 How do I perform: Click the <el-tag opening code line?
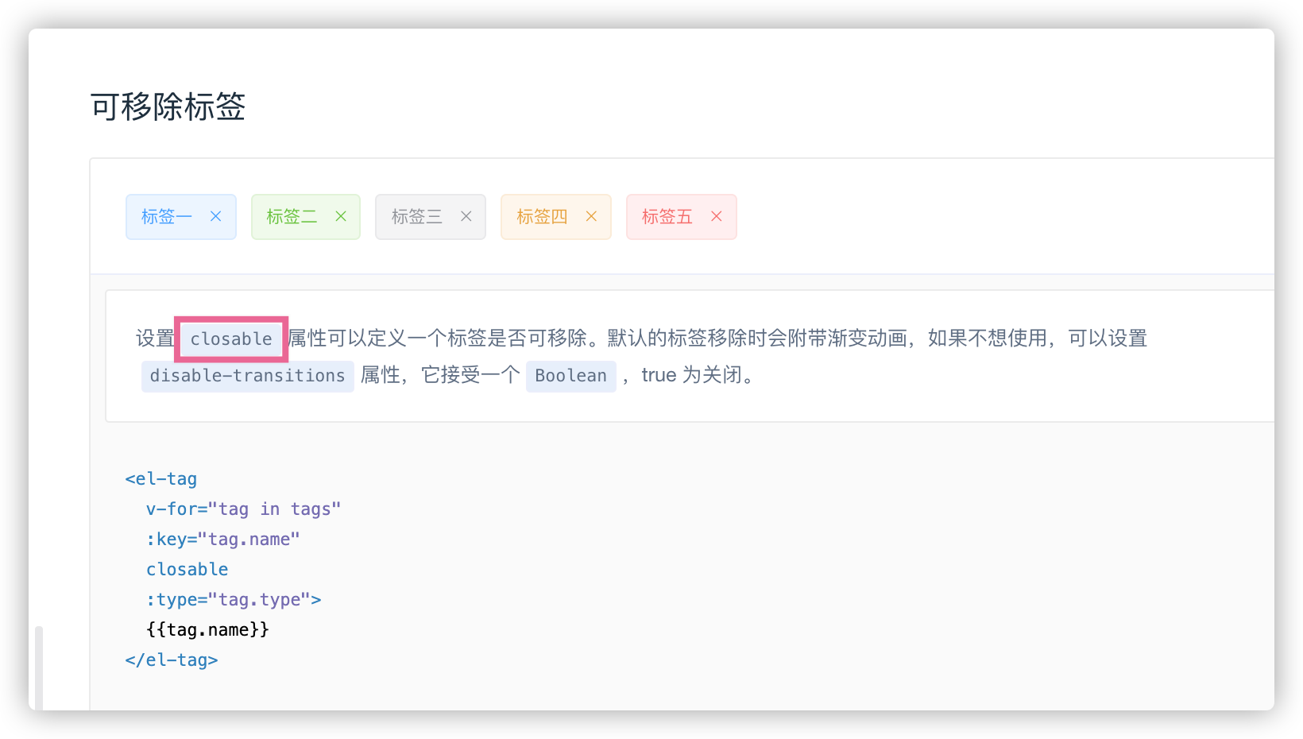(161, 479)
